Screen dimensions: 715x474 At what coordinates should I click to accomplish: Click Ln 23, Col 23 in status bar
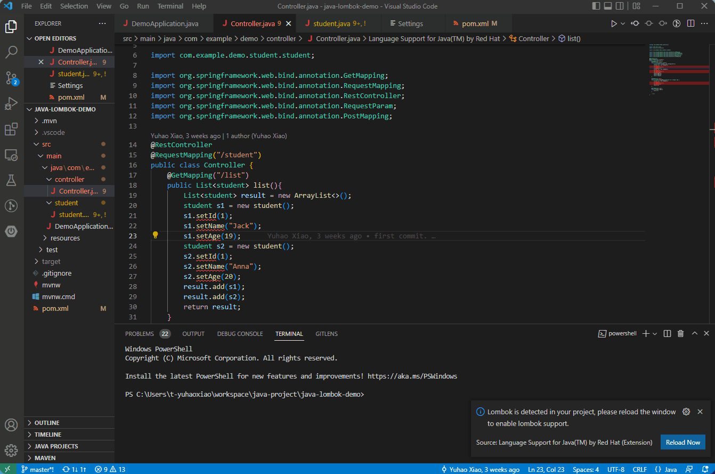[546, 470]
